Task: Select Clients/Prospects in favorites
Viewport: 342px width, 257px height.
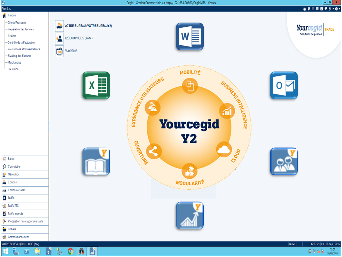Action: (17, 23)
